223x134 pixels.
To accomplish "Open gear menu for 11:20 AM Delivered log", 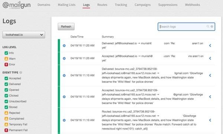I will point(64,45).
